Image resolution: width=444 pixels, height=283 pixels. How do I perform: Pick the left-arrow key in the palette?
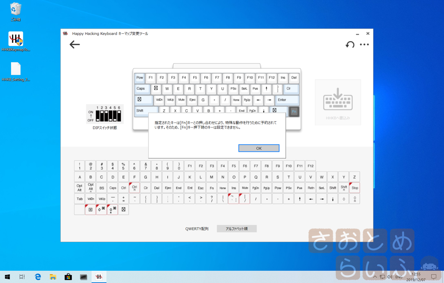click(310, 199)
